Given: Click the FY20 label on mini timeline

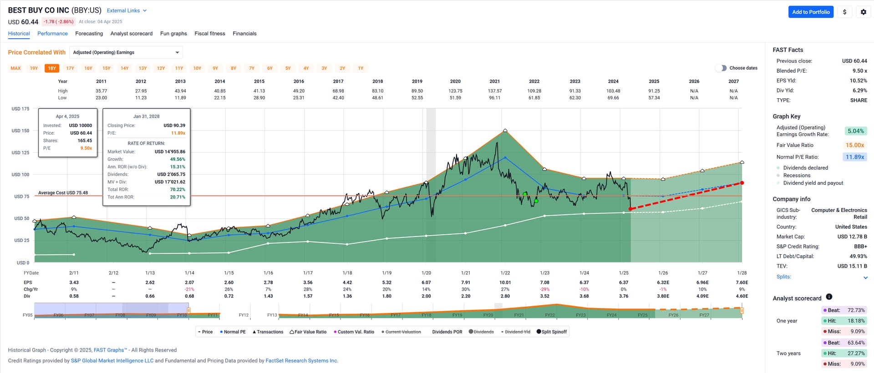Looking at the screenshot, I should click(488, 315).
